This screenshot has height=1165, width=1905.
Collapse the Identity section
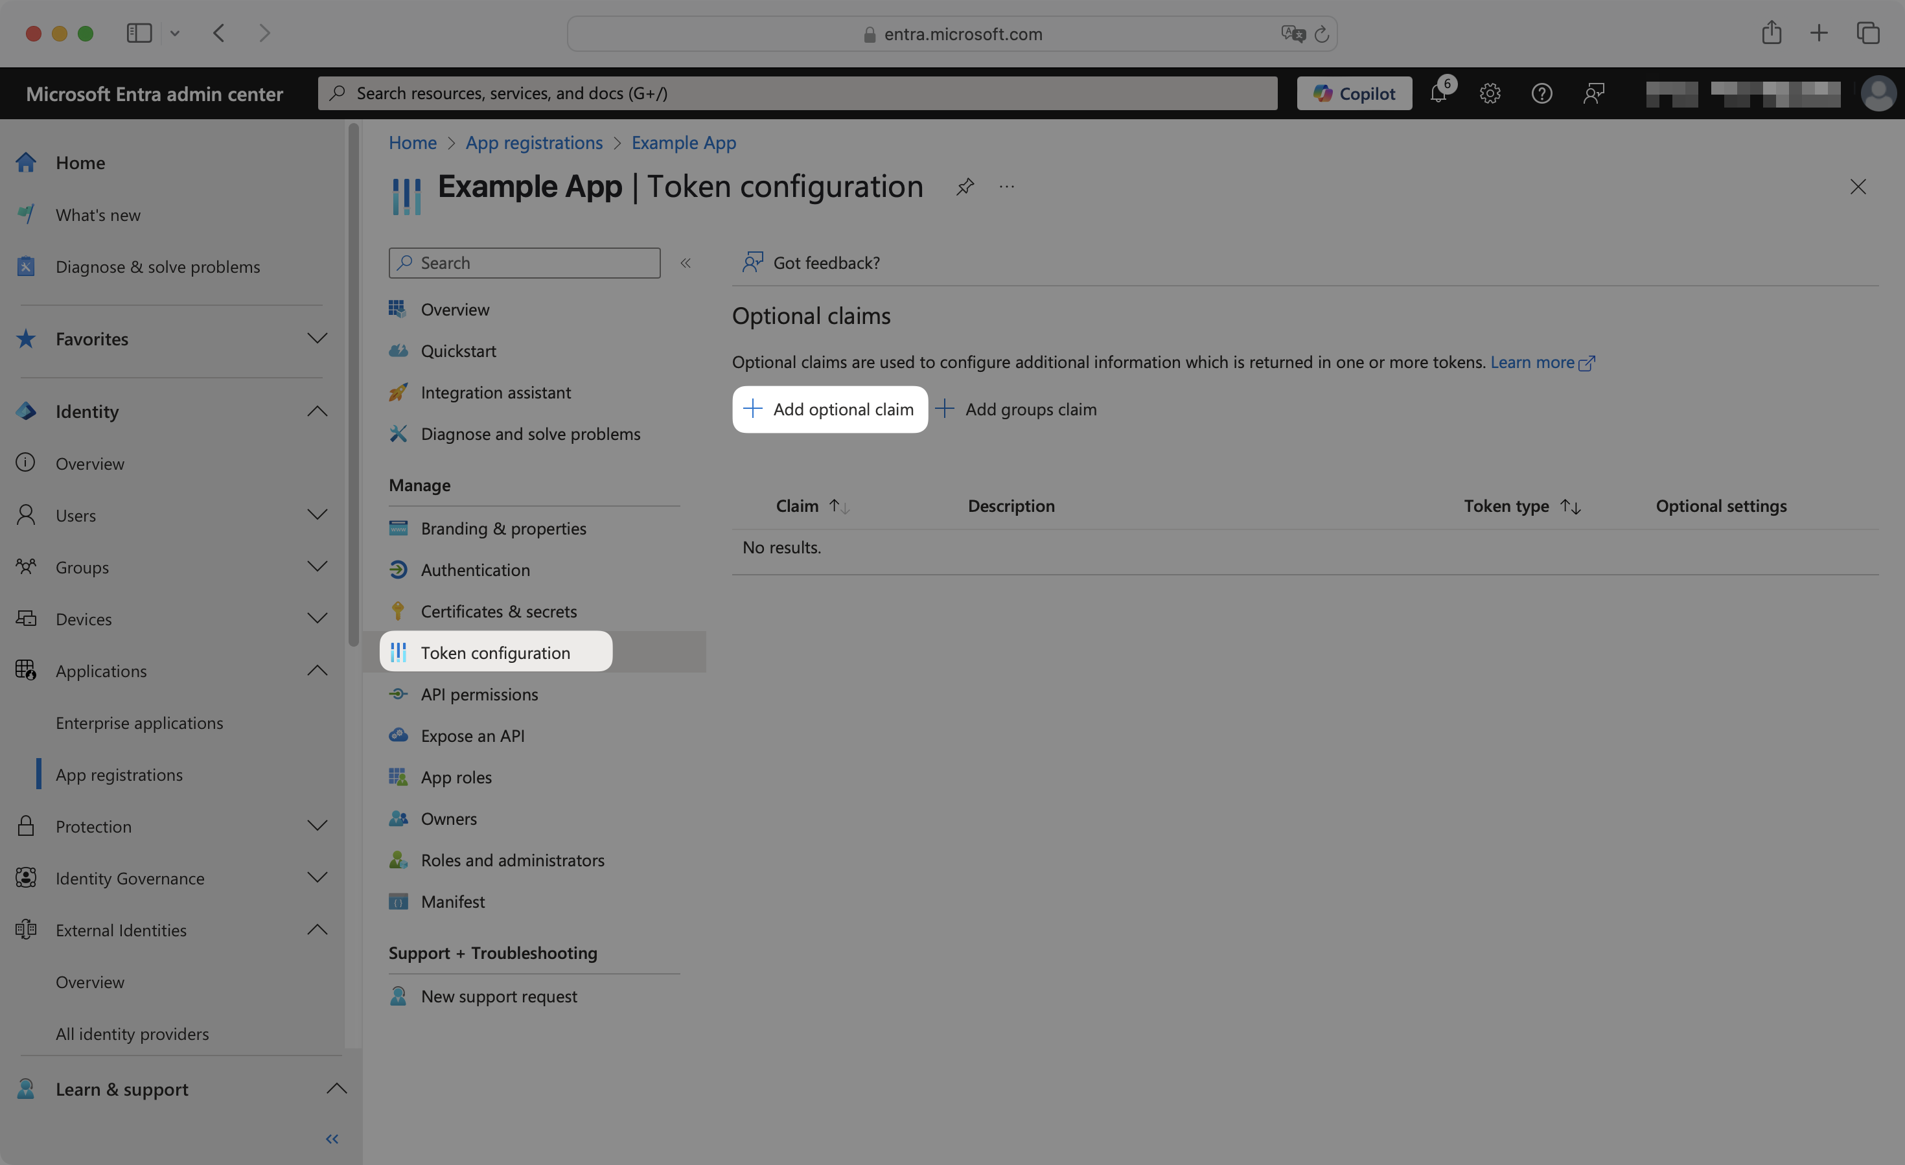(317, 411)
